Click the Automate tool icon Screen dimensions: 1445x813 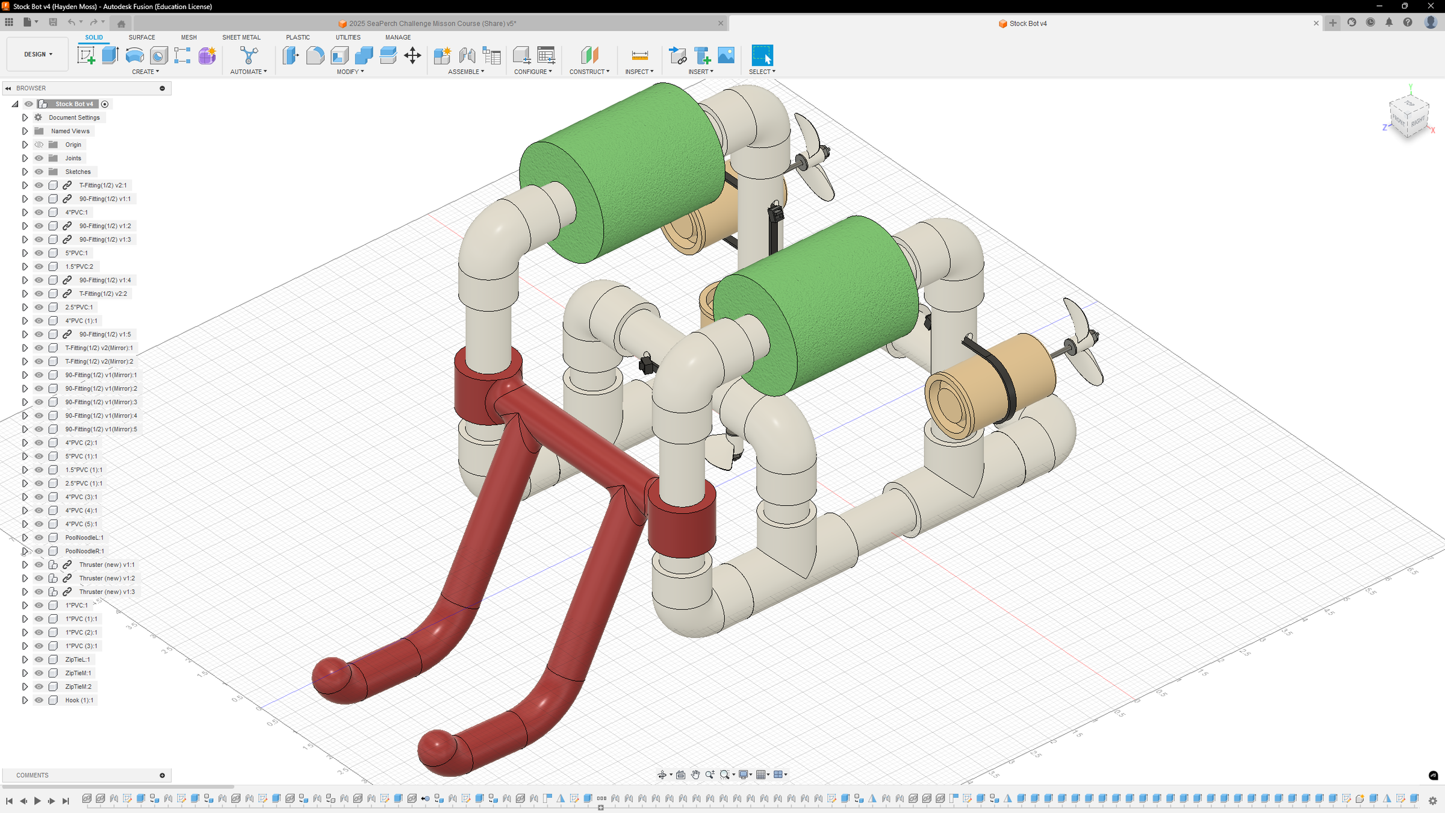(248, 55)
